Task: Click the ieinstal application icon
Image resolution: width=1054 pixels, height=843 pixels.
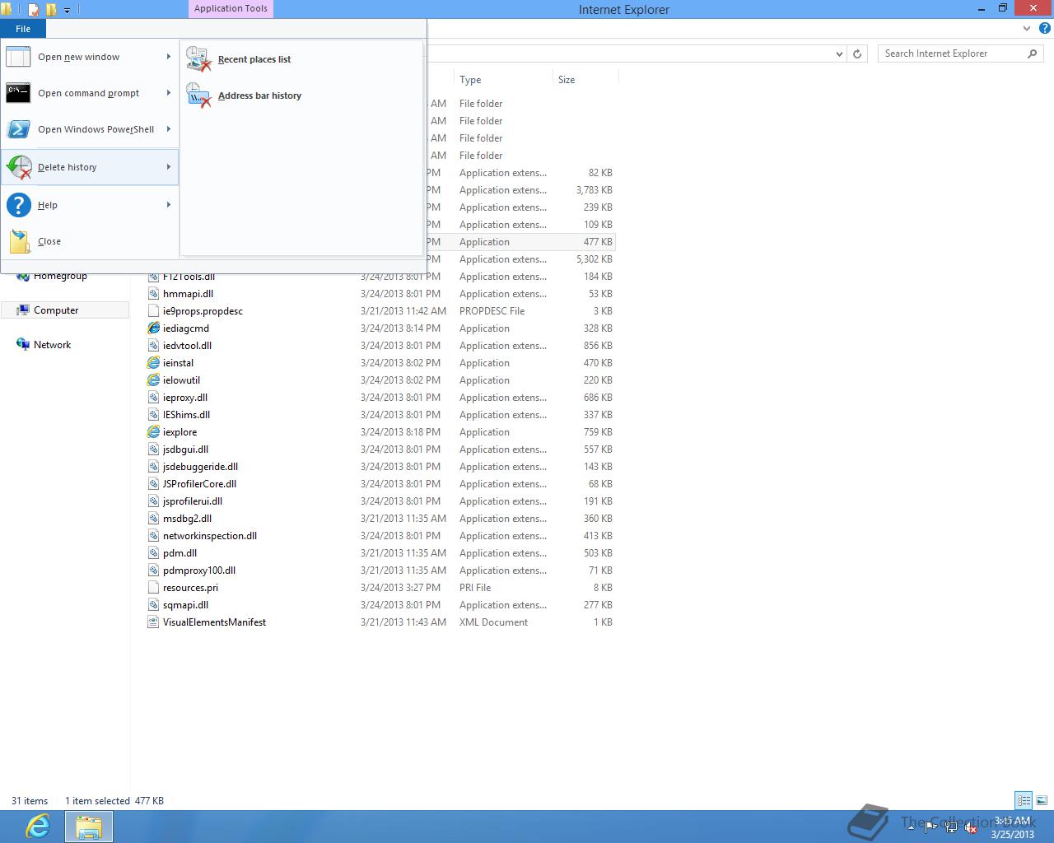Action: (153, 363)
